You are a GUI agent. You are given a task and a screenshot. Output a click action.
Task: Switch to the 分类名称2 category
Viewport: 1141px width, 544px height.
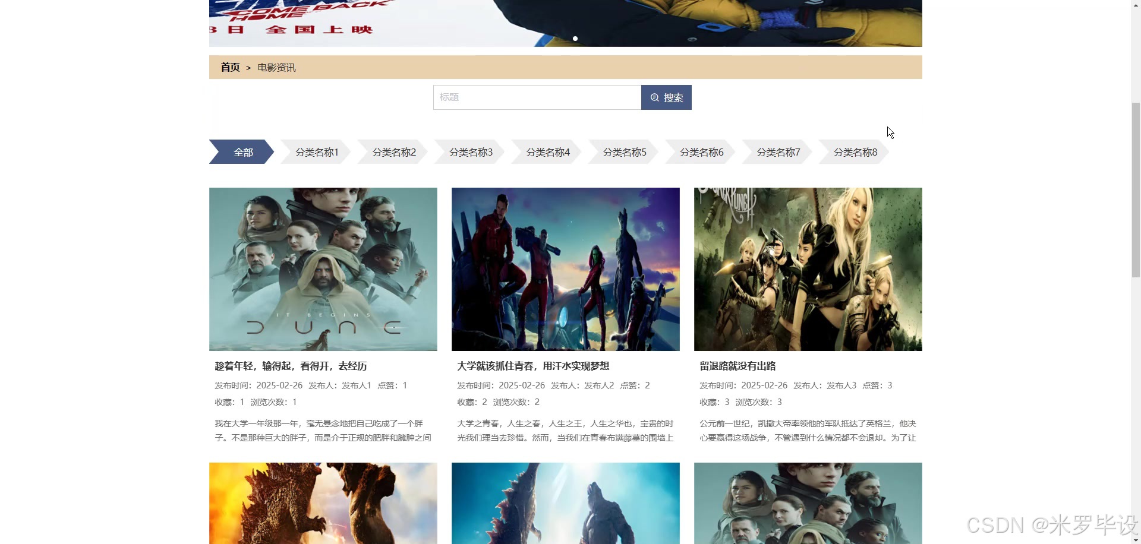pos(393,152)
